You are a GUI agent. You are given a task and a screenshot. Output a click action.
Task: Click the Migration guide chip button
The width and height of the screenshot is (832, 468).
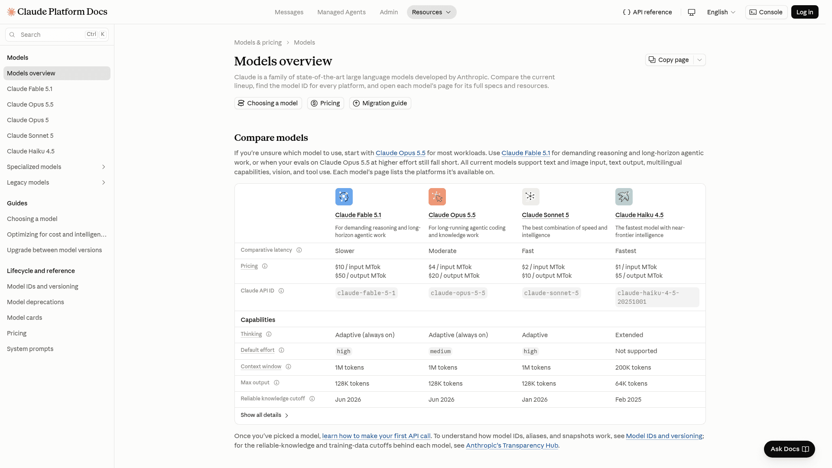[x=380, y=103]
